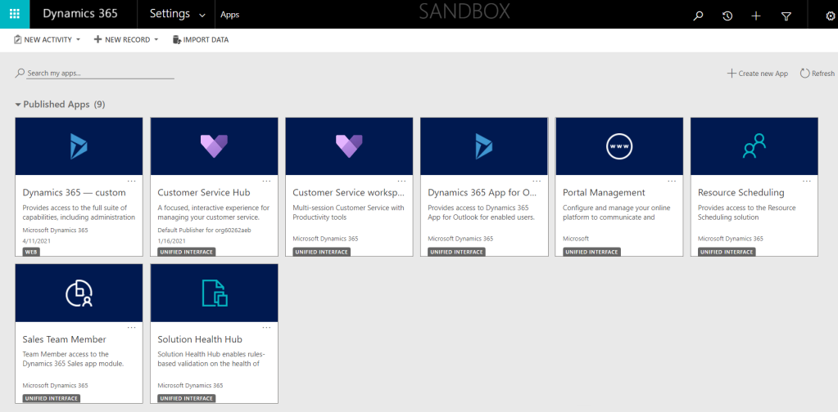The width and height of the screenshot is (838, 412).
Task: Open more options ellipsis on Portal Management
Action: tap(672, 181)
